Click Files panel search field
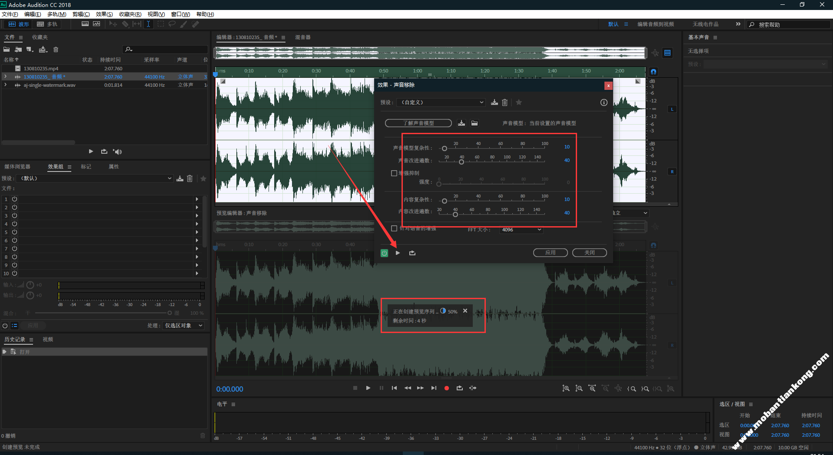Image resolution: width=833 pixels, height=455 pixels. [x=165, y=49]
